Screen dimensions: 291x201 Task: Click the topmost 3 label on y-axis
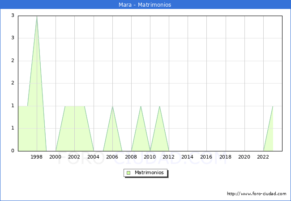click(x=13, y=16)
